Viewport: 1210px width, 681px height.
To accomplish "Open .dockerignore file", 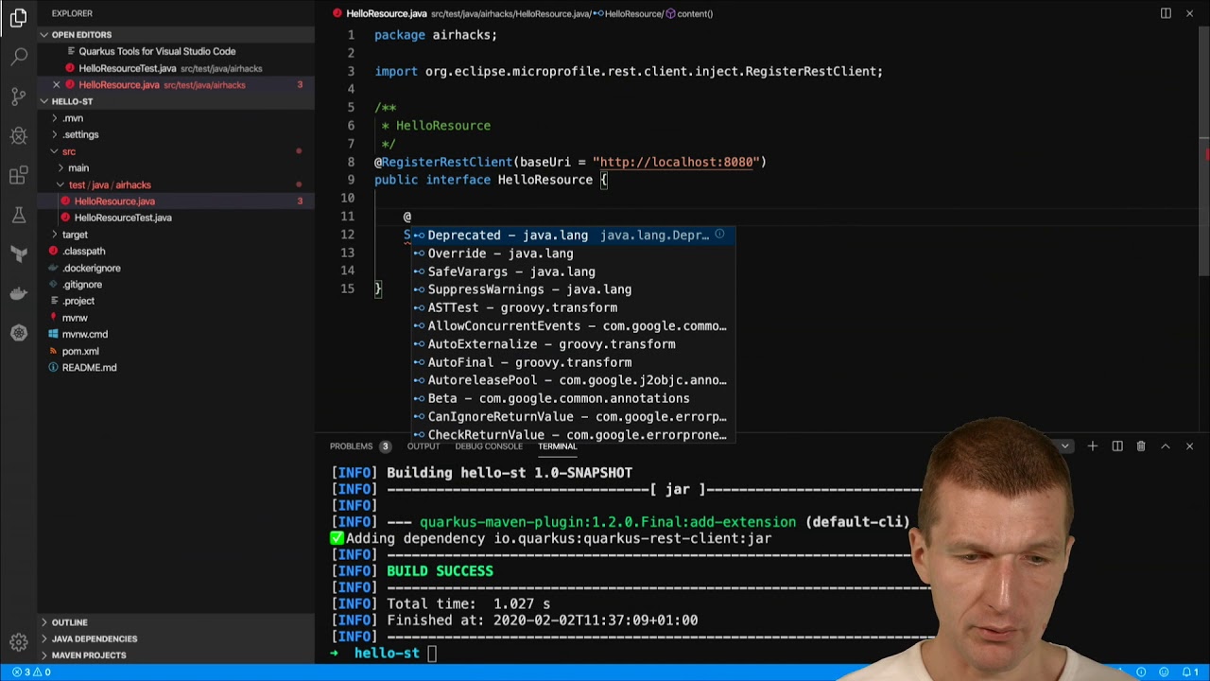I will point(91,268).
